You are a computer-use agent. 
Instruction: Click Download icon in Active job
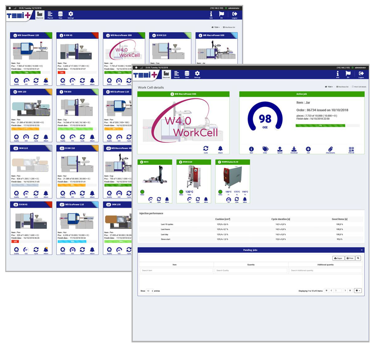294,150
